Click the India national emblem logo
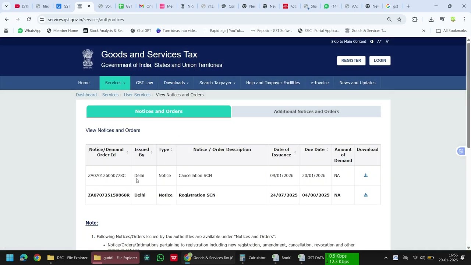This screenshot has height=265, width=471. click(x=88, y=59)
